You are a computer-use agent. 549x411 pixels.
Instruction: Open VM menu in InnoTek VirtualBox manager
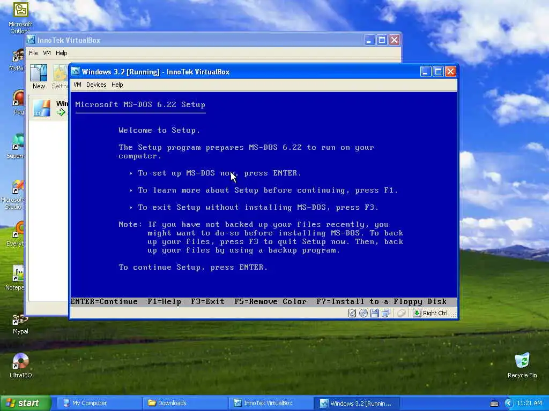point(47,53)
